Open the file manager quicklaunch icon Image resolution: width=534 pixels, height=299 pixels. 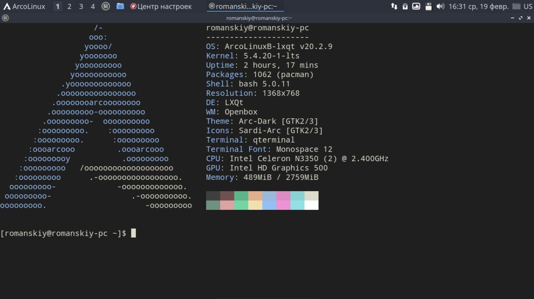click(x=120, y=6)
